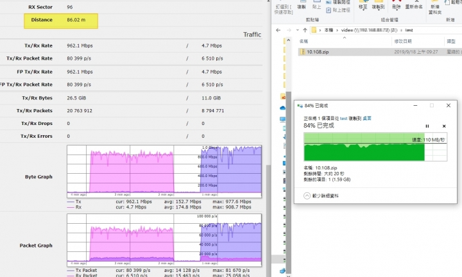Click the navigation pane scroll-up arrow
Screen dimensions: 462x277
tap(289, 40)
